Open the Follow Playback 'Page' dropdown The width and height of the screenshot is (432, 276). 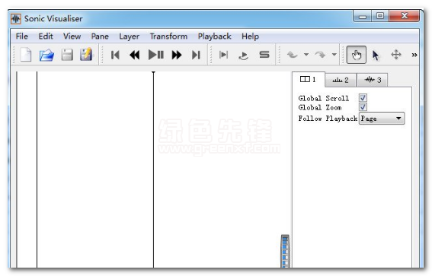382,119
